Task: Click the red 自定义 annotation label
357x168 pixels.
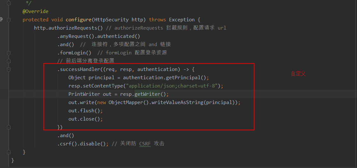Action: tap(298, 73)
